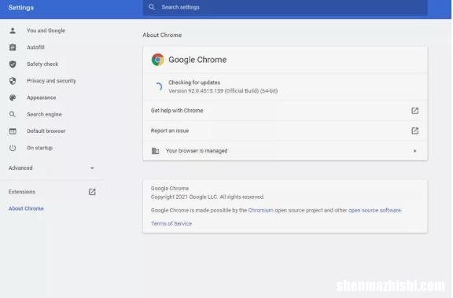Click the Extensions open-in-new-tab icon
Screen dimensions: 453x298
tap(92, 192)
